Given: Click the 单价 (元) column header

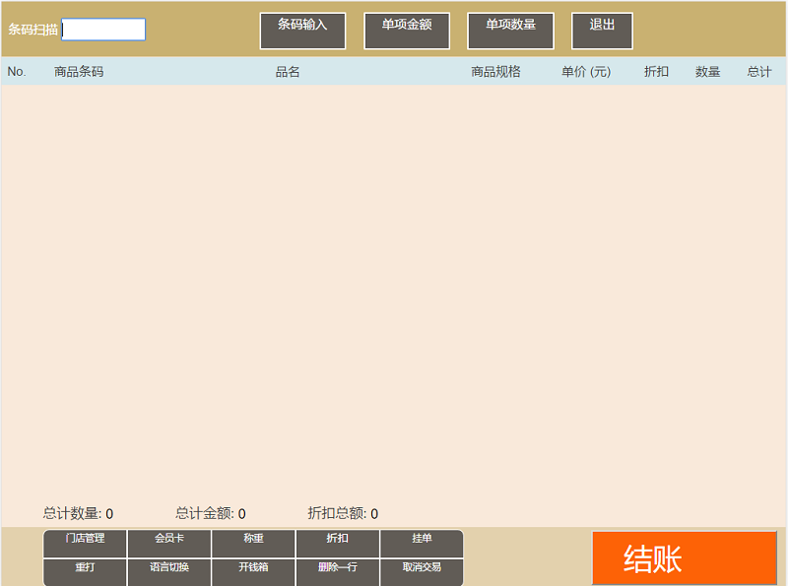Looking at the screenshot, I should 586,72.
